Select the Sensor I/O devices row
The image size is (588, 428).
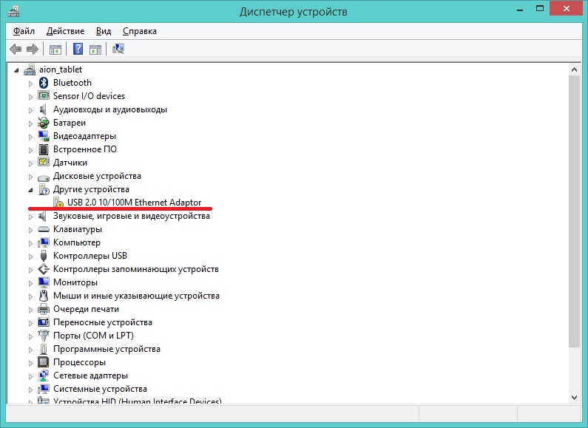pyautogui.click(x=89, y=96)
